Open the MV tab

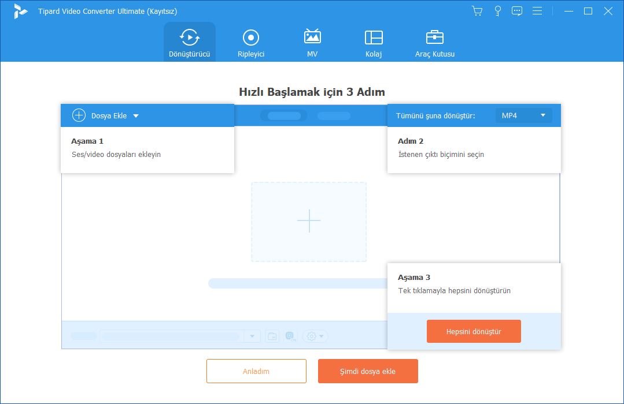(x=312, y=42)
